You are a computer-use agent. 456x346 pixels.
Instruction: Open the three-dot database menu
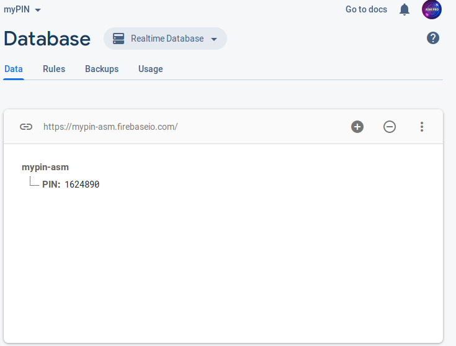point(422,127)
